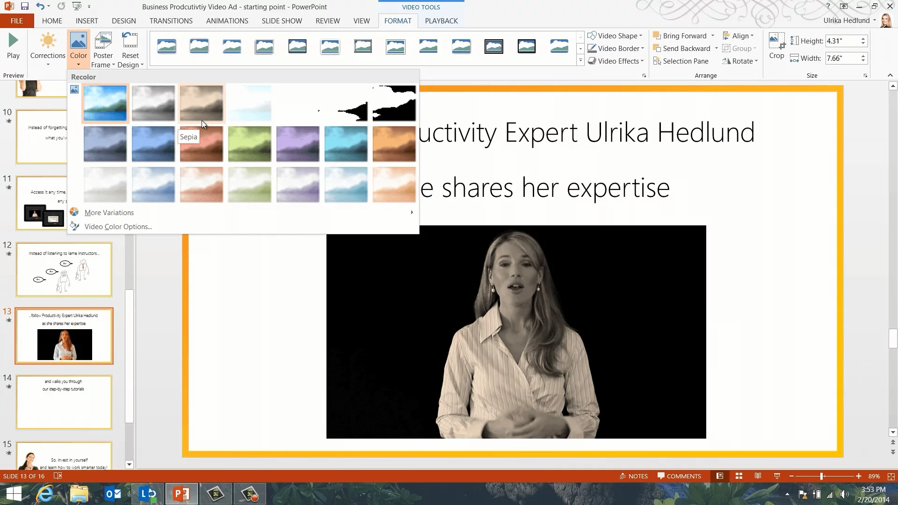Click the Play preview button
Viewport: 898px width, 505px height.
click(x=13, y=46)
